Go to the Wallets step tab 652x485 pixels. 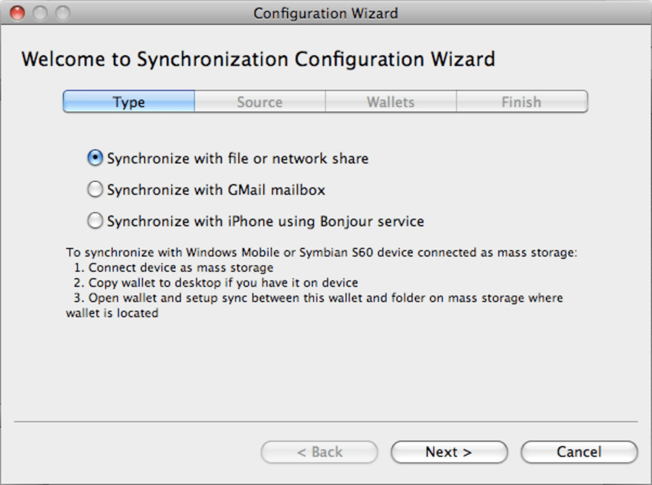click(391, 102)
